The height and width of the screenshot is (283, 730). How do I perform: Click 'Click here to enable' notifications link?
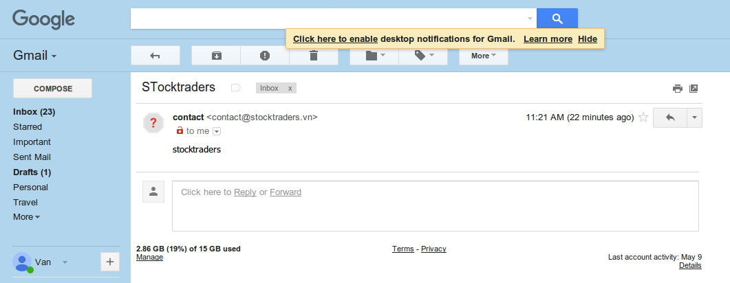(x=335, y=39)
